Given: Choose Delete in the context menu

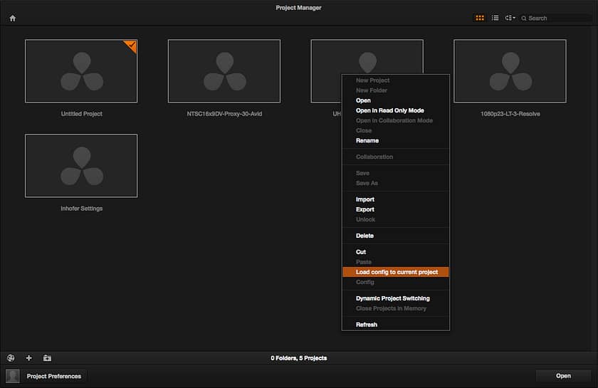Looking at the screenshot, I should point(396,236).
